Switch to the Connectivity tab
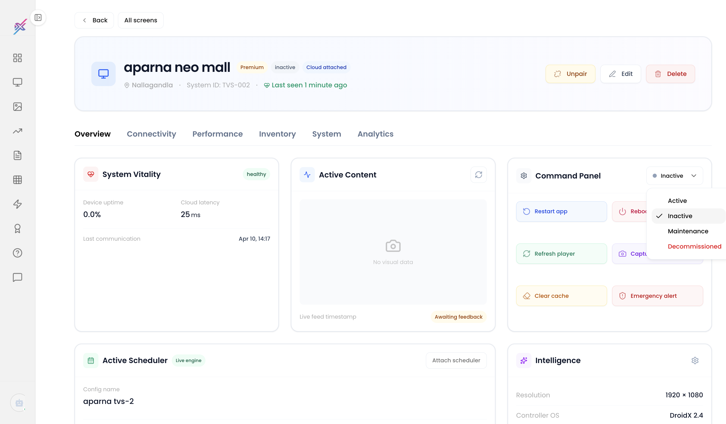Screen dimensions: 726x424 coord(151,134)
